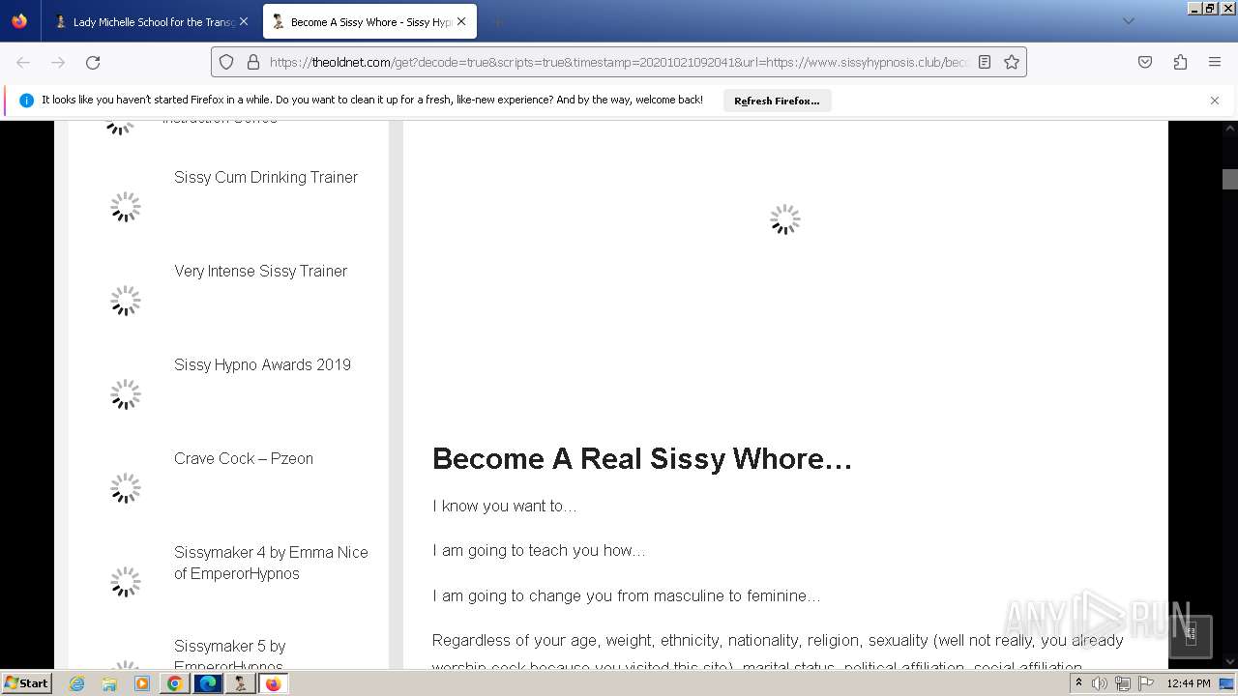Launch Google Chrome from taskbar

pyautogui.click(x=175, y=683)
